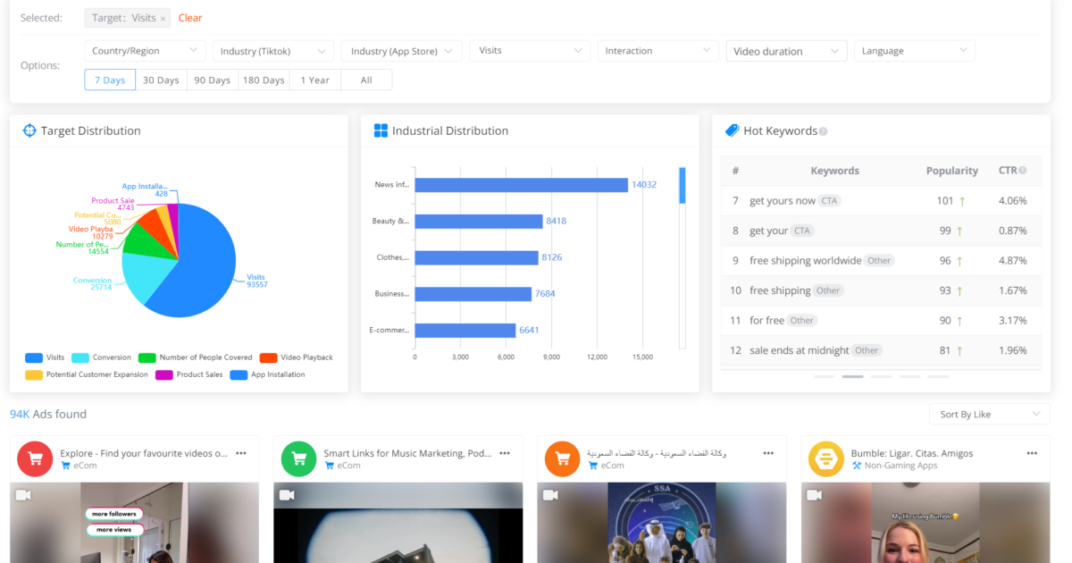Open the Country/Region dropdown
1072x563 pixels.
[x=145, y=51]
